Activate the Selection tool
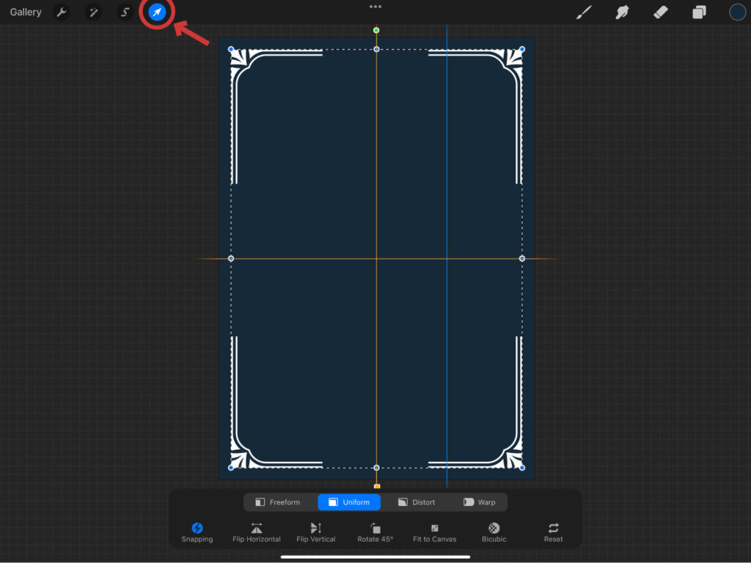The image size is (751, 563). point(125,12)
